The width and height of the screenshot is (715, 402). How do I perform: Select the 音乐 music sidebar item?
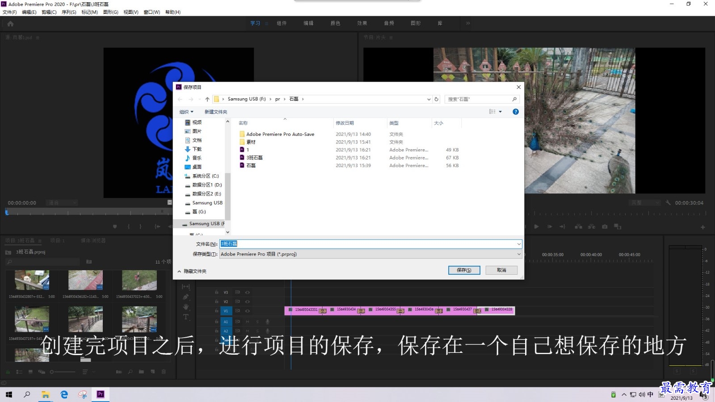(x=193, y=158)
